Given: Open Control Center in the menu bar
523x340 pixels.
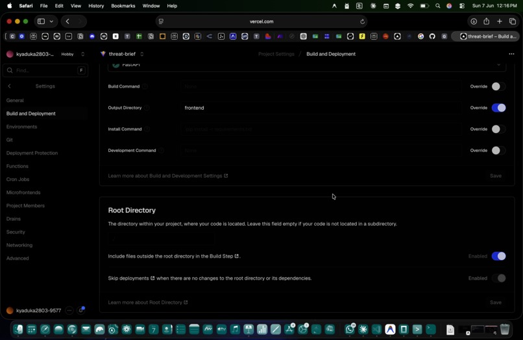Looking at the screenshot, I should point(462,6).
